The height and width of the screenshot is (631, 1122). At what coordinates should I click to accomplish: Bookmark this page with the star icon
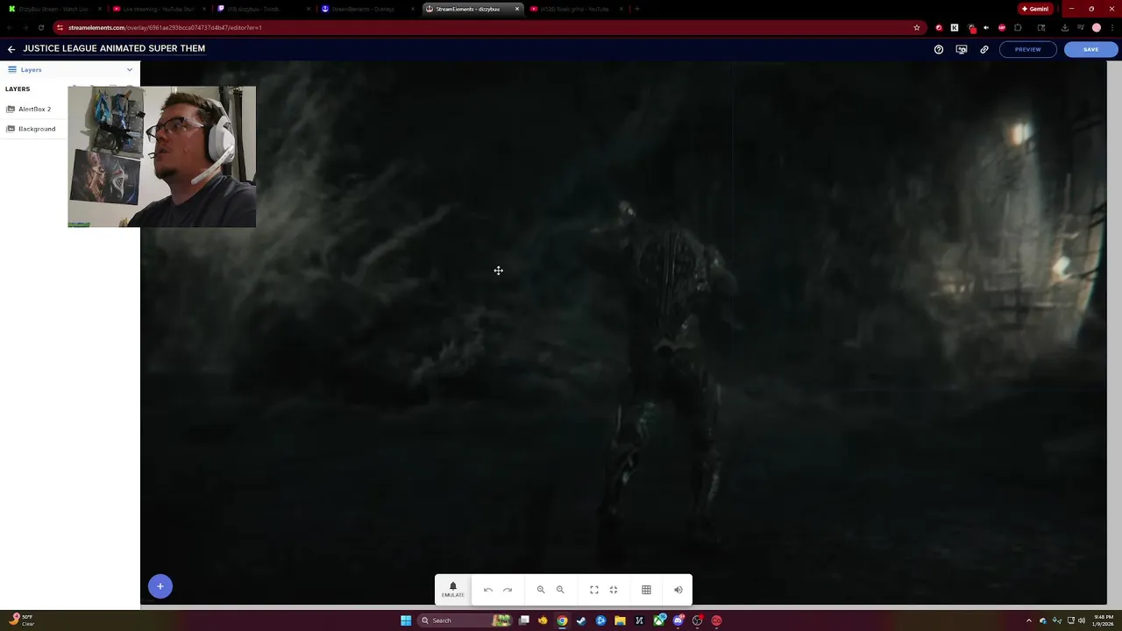917,27
